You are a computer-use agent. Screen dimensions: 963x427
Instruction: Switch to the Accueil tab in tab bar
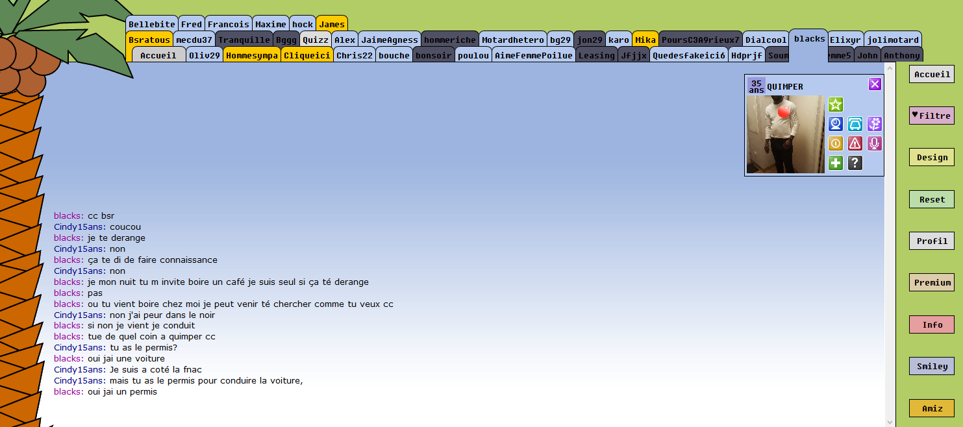(x=158, y=55)
